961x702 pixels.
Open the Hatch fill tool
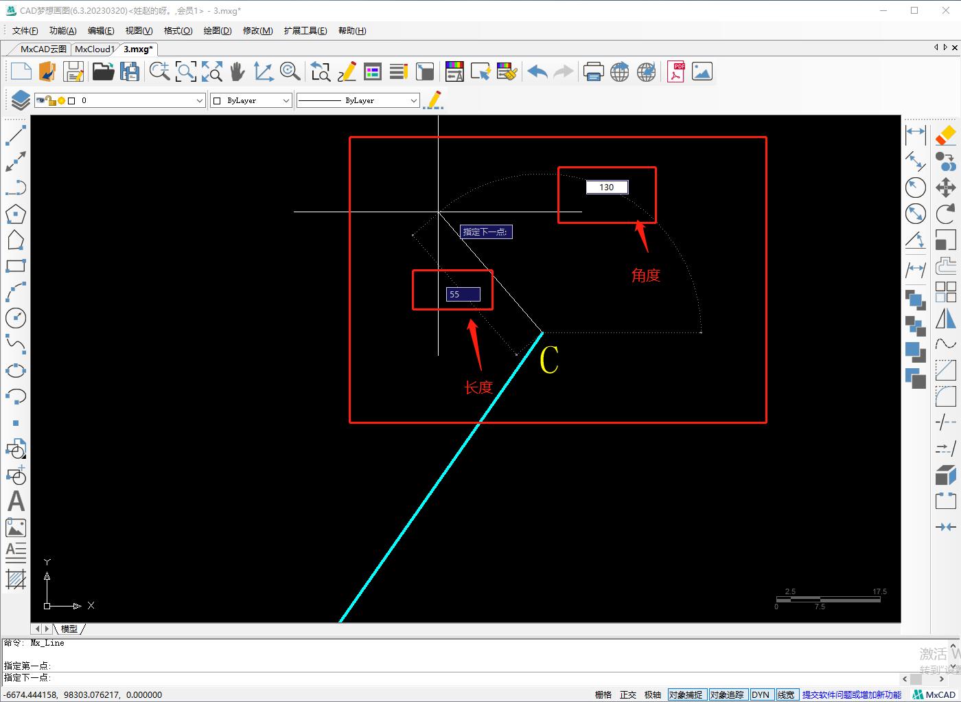click(15, 579)
